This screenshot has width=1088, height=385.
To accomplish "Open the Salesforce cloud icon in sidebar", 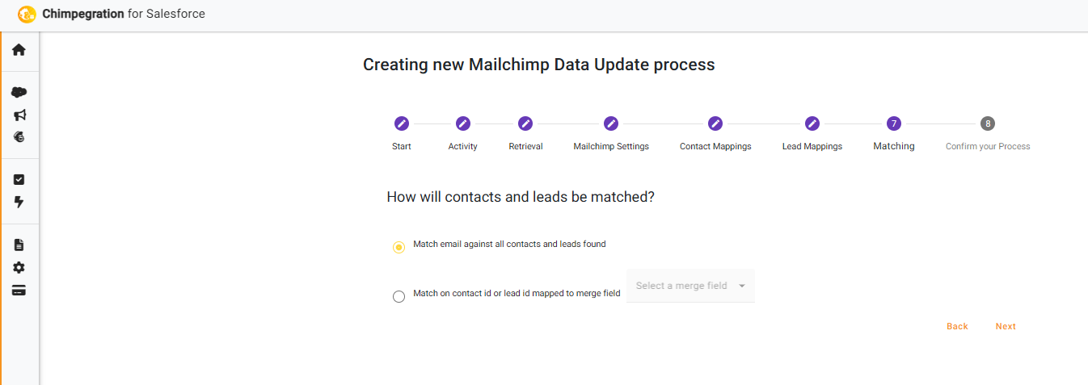I will (19, 92).
